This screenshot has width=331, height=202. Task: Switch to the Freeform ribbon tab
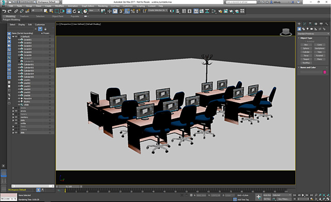tap(24, 16)
